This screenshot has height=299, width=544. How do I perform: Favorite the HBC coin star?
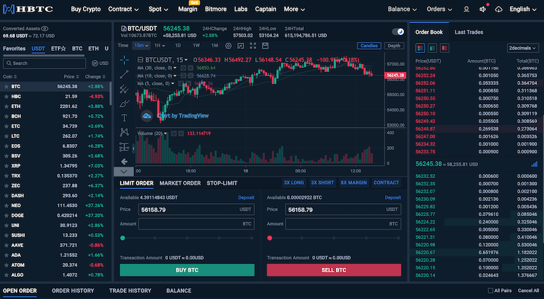pos(6,96)
